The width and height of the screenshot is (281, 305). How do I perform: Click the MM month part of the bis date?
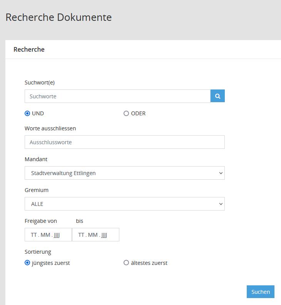pos(93,235)
